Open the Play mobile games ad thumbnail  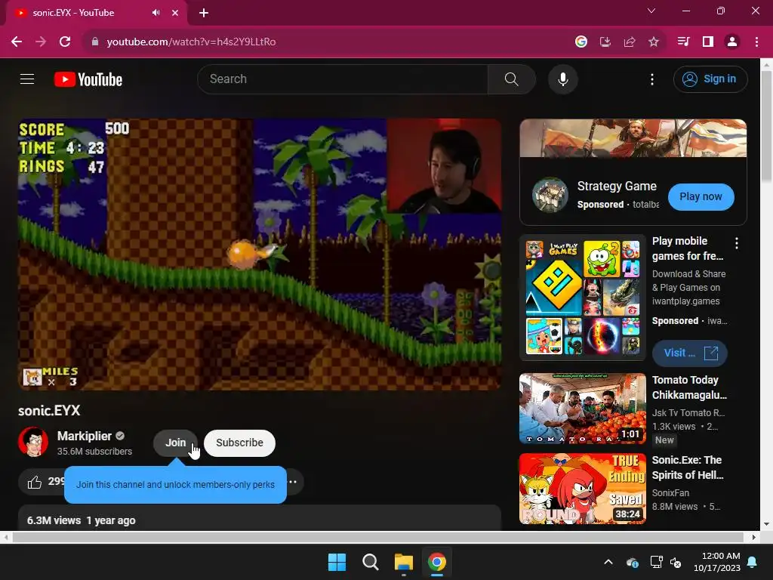(x=583, y=298)
